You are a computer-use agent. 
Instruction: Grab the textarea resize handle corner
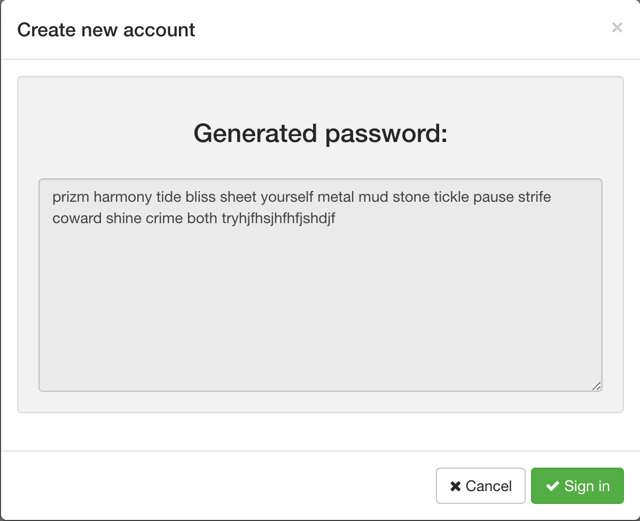point(597,386)
